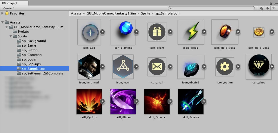This screenshot has width=278, height=133.
Task: Focus the asset search field
Action: [x=211, y=8]
